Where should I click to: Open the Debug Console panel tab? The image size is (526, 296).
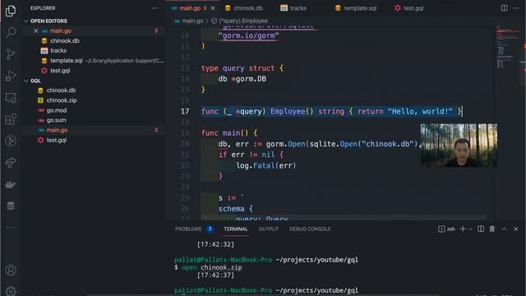[x=310, y=229]
